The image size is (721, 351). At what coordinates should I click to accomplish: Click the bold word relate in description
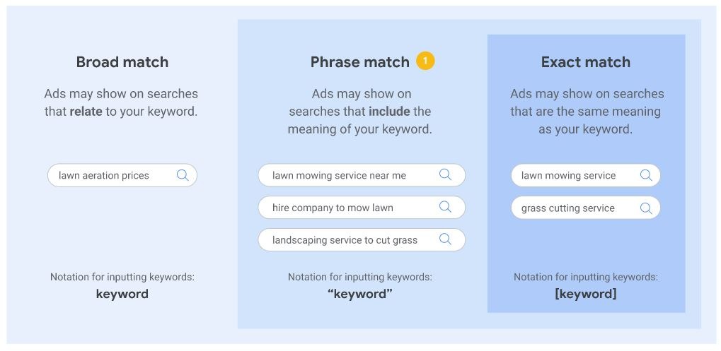86,112
